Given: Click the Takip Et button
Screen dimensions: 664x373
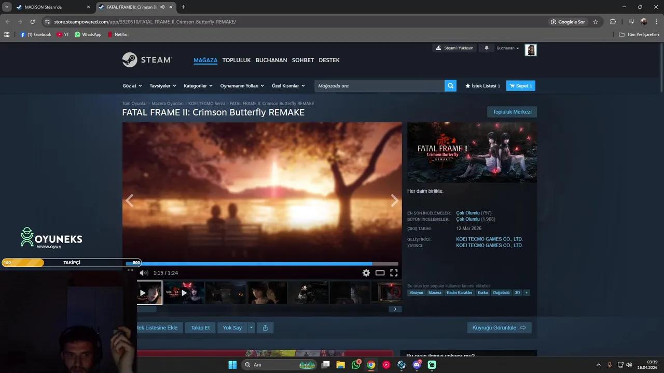Looking at the screenshot, I should (200, 327).
